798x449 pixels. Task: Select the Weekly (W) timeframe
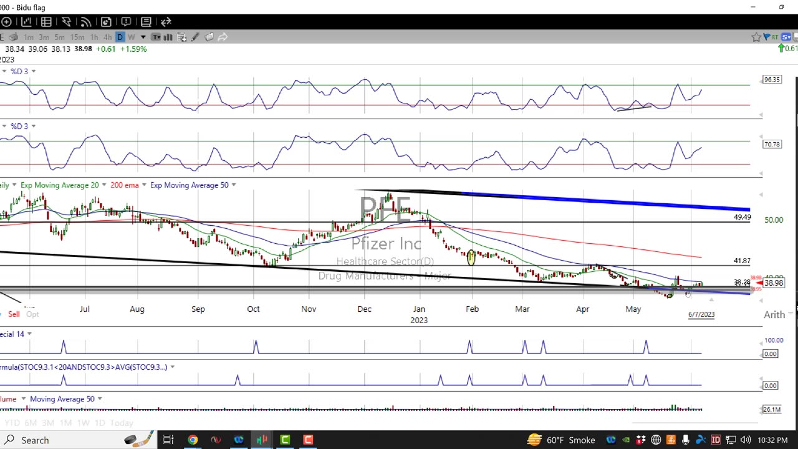point(132,37)
